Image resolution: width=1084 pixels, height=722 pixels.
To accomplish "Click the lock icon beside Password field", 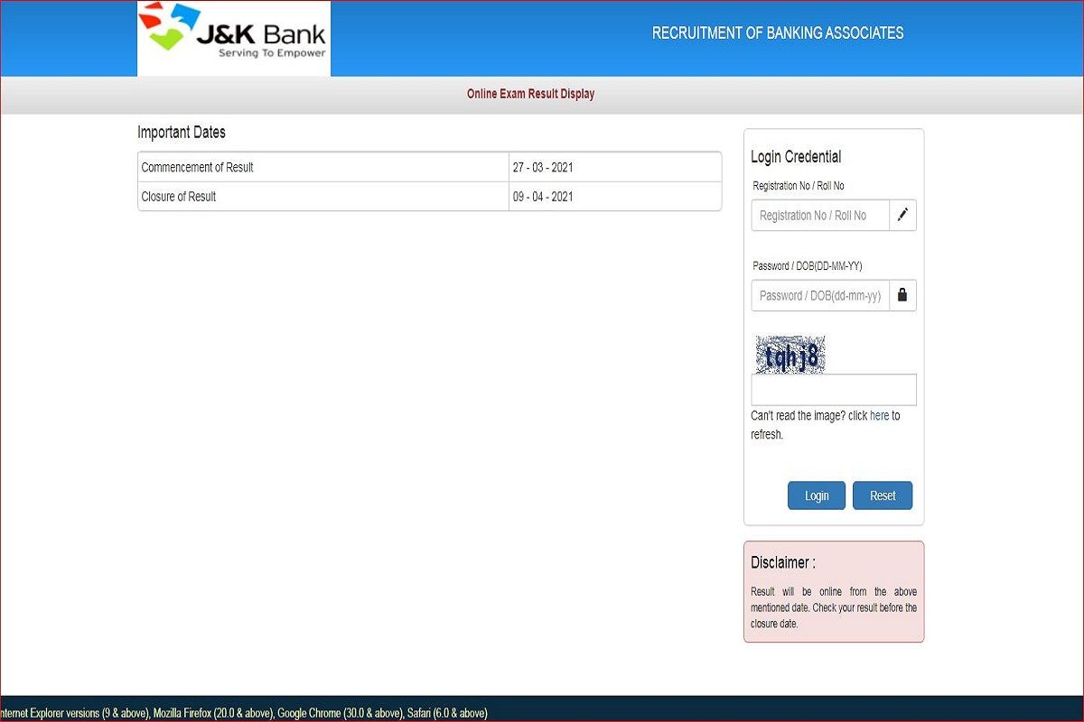I will (x=902, y=295).
